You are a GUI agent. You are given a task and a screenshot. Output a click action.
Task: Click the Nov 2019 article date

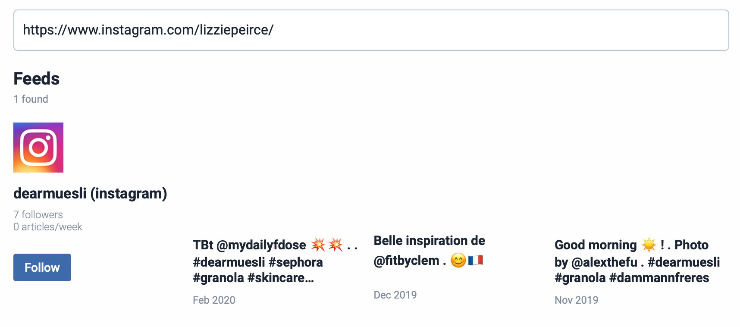[576, 300]
